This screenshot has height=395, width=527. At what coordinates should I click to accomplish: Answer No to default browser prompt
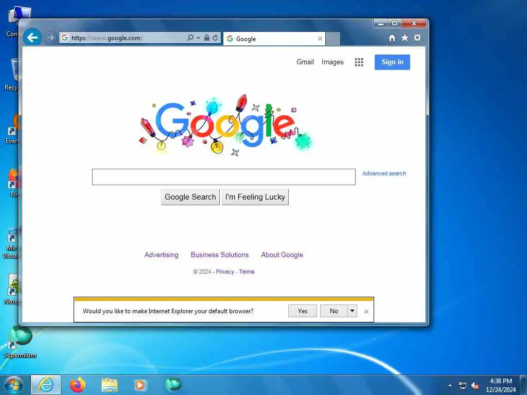coord(333,311)
